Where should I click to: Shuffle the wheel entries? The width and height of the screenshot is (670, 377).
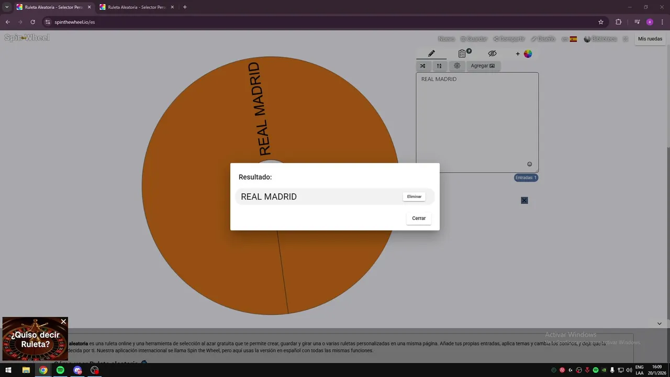[423, 66]
